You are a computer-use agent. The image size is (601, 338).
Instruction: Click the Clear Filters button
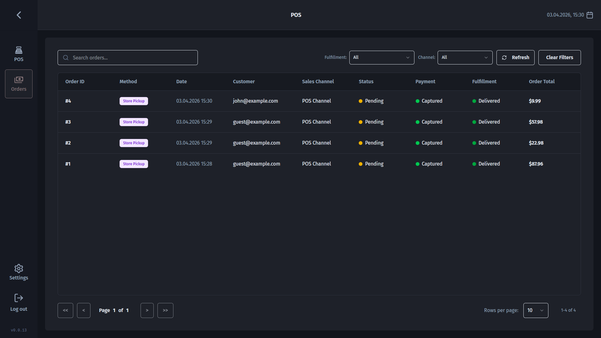[x=560, y=58]
